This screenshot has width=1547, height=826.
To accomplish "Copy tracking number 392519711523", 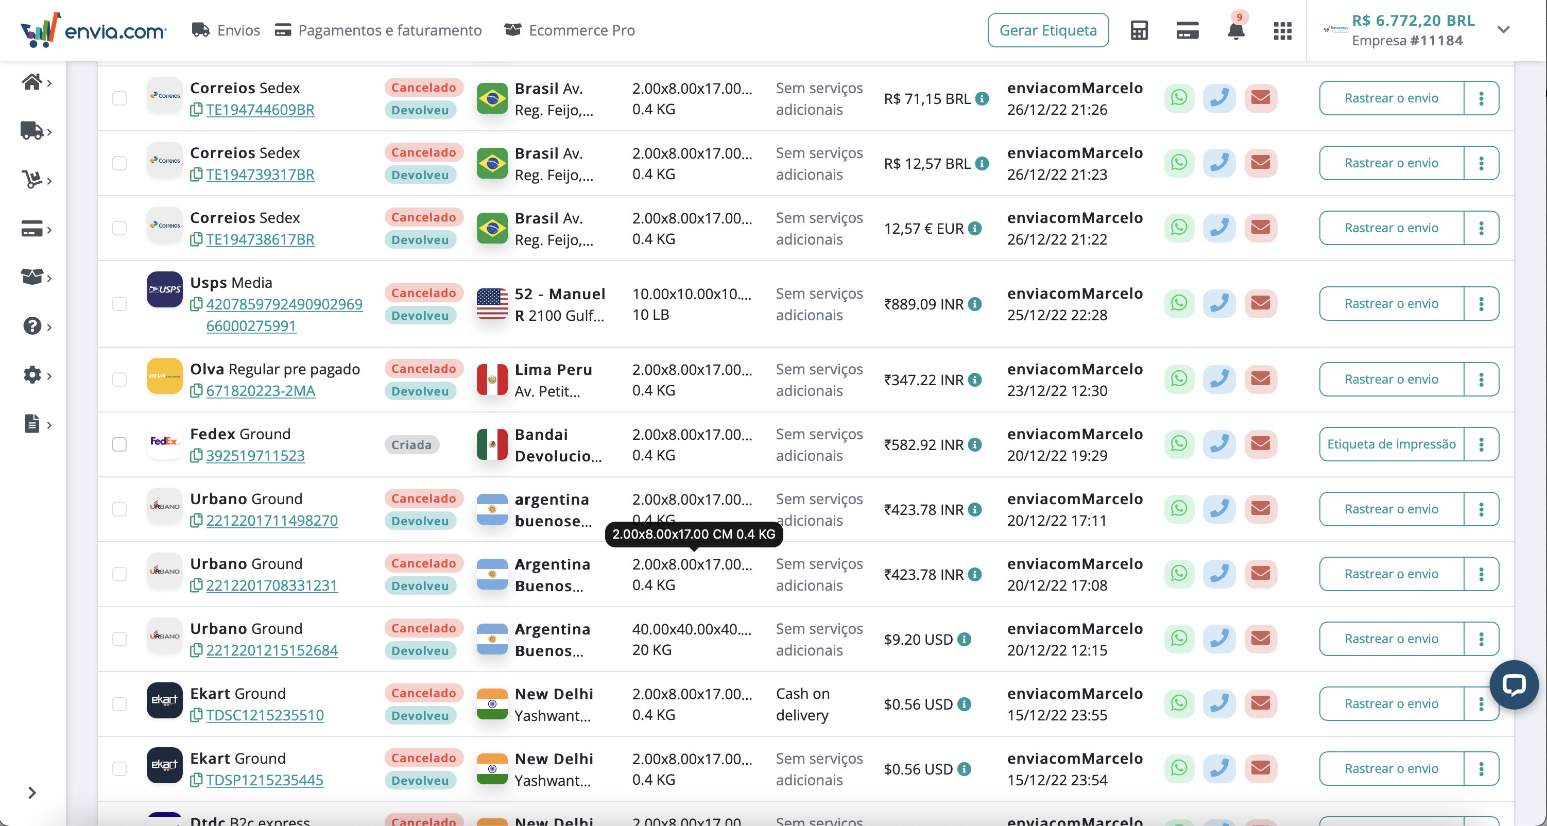I will coord(196,456).
